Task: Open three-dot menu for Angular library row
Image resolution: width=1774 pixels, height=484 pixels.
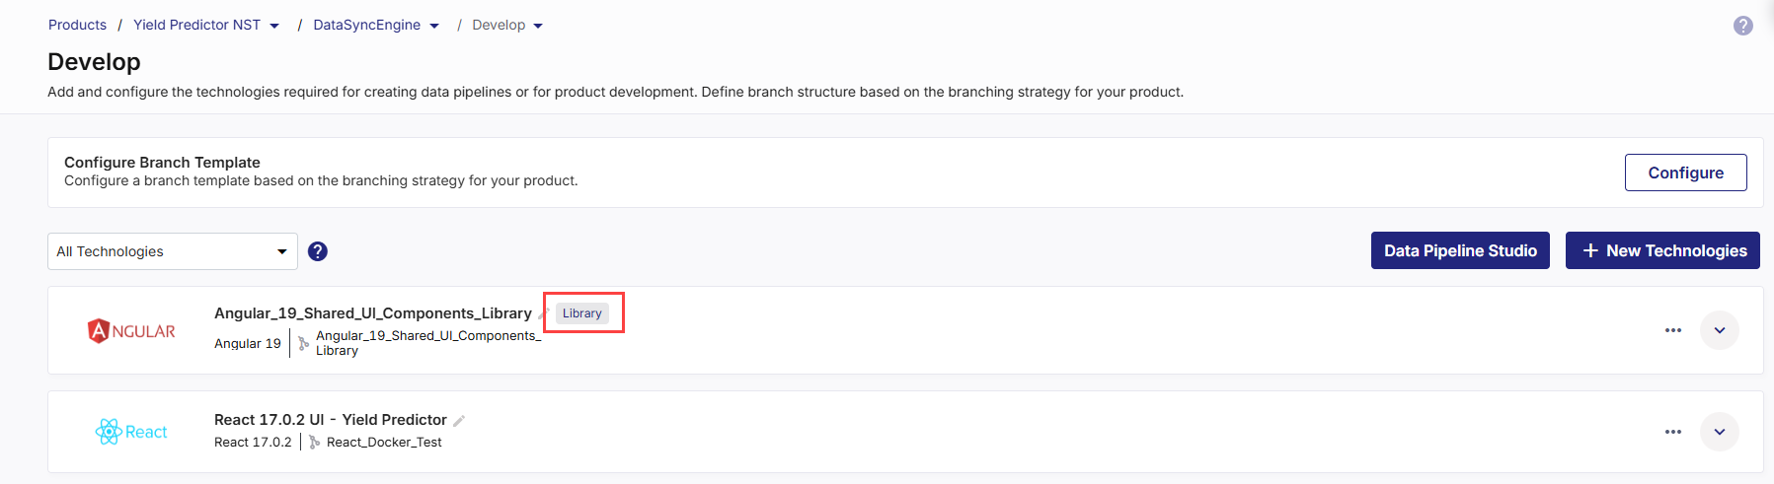Action: 1672,330
